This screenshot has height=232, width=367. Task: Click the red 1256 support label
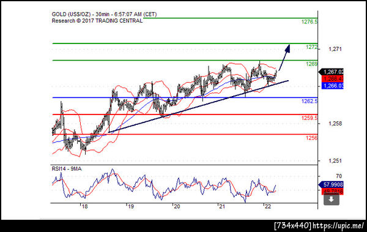coord(311,138)
